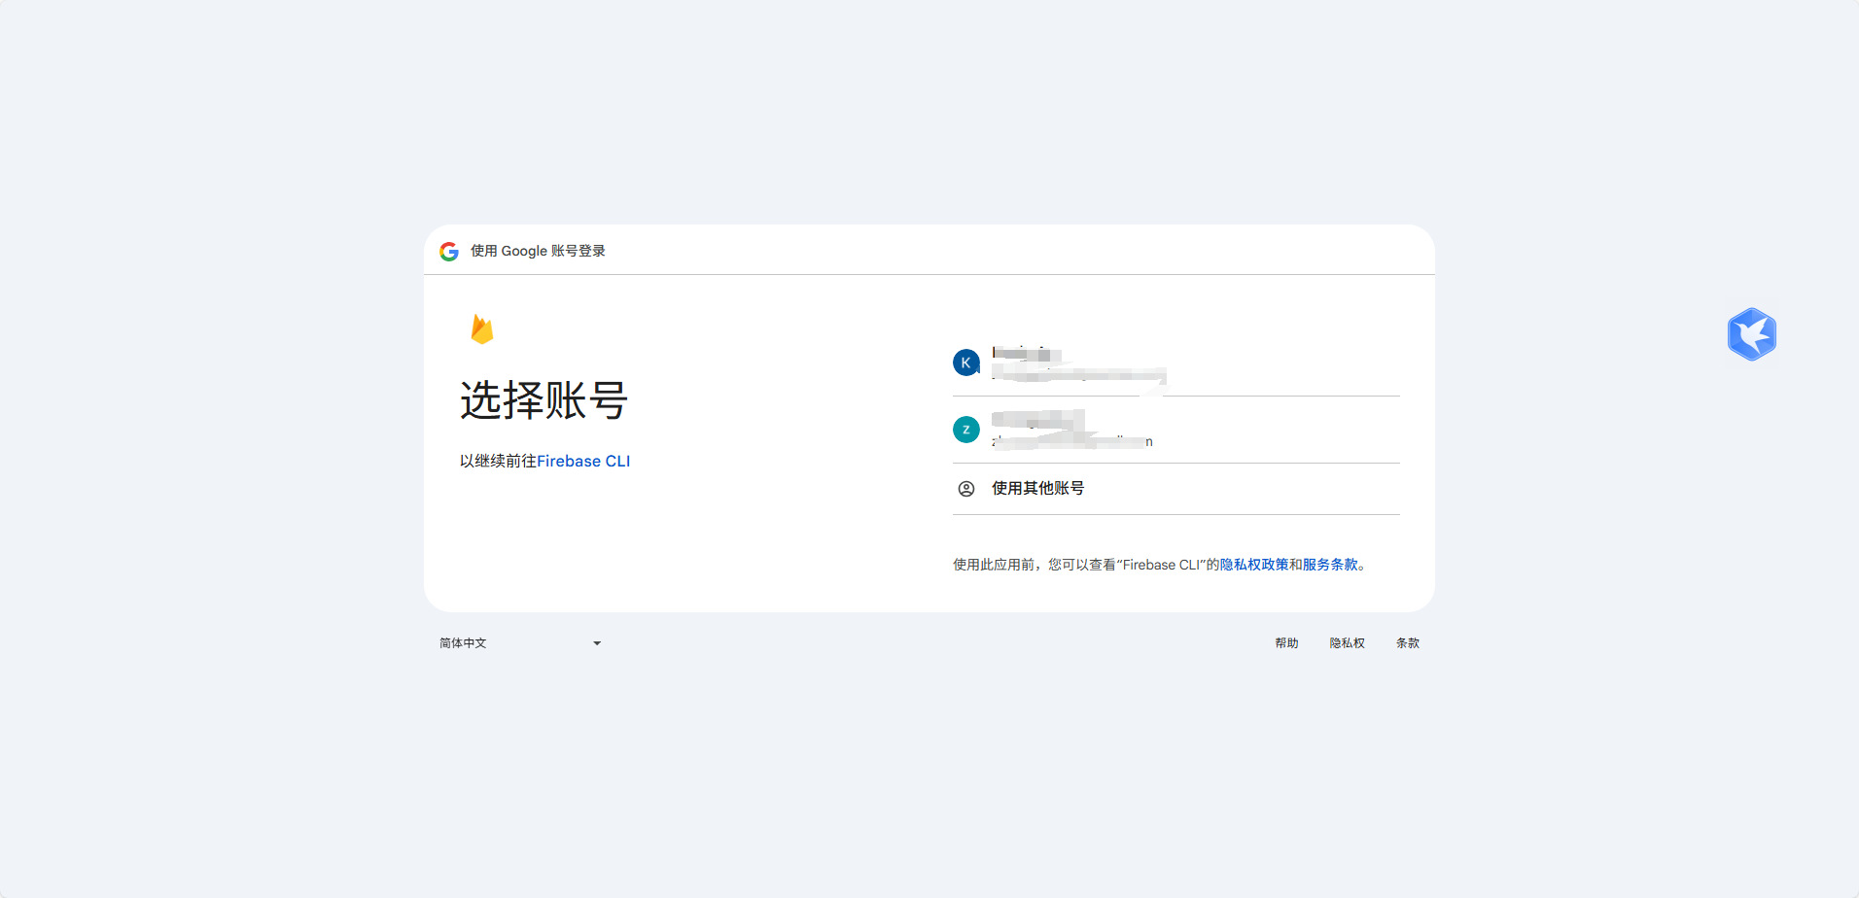Click the blurred name of the first account
This screenshot has height=898, width=1859.
pos(1027,354)
